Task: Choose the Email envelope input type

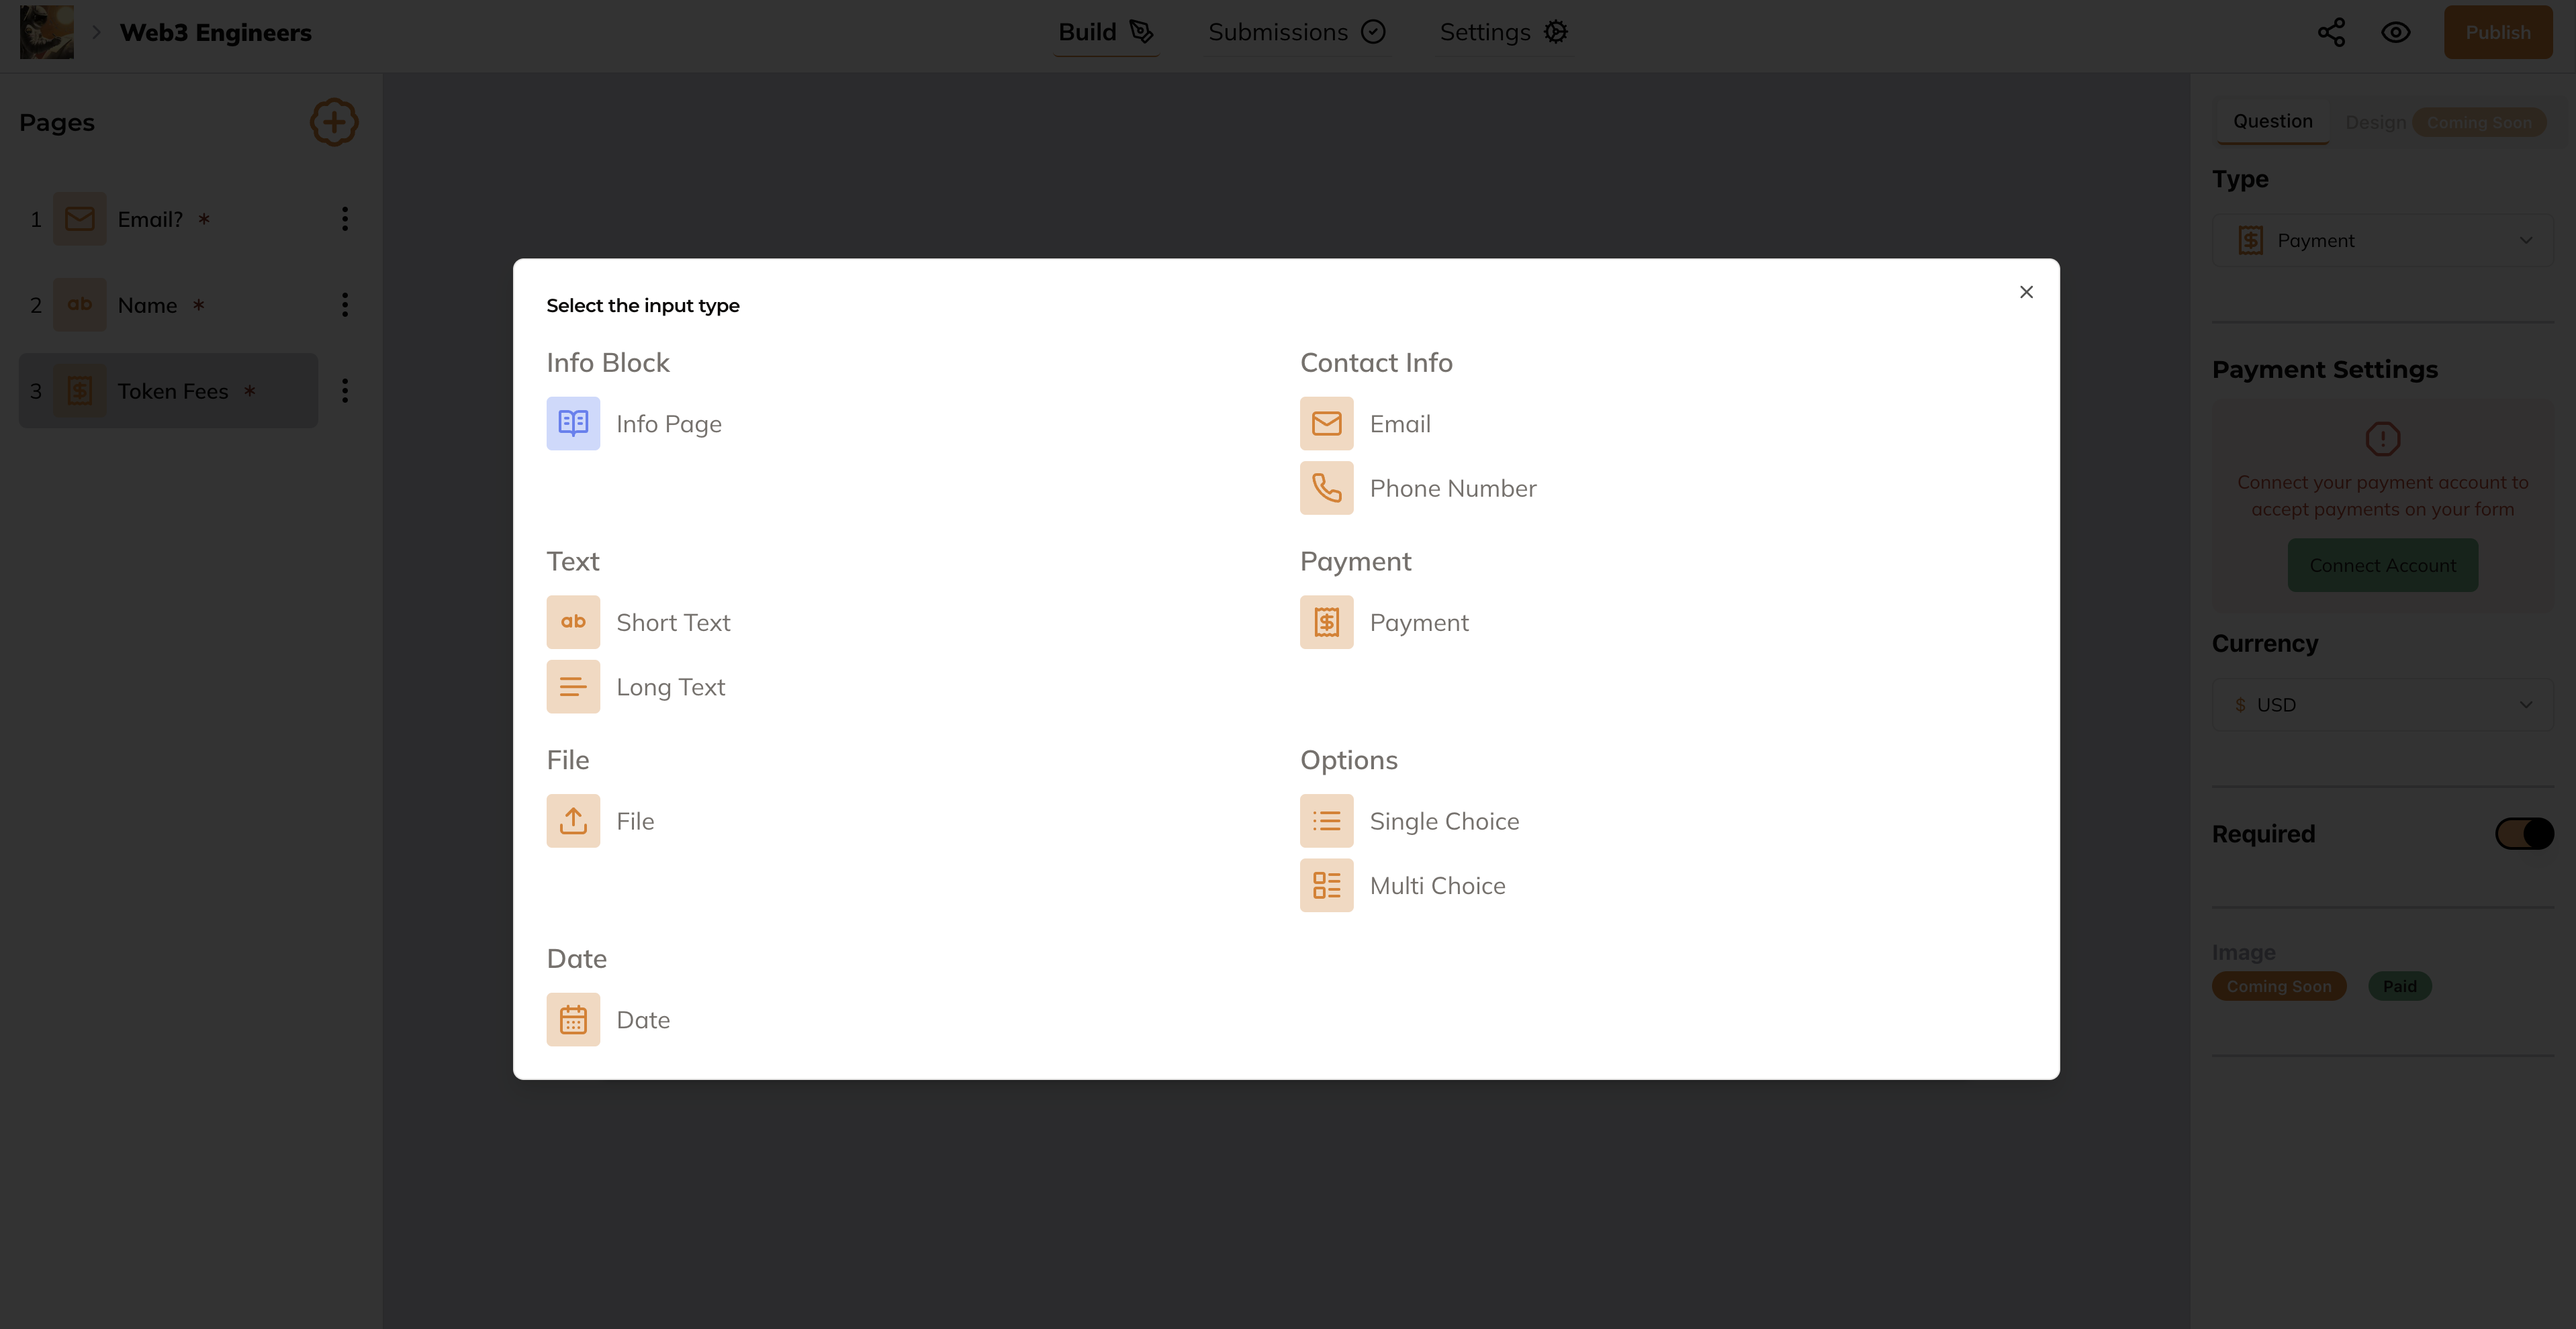Action: coord(1326,424)
